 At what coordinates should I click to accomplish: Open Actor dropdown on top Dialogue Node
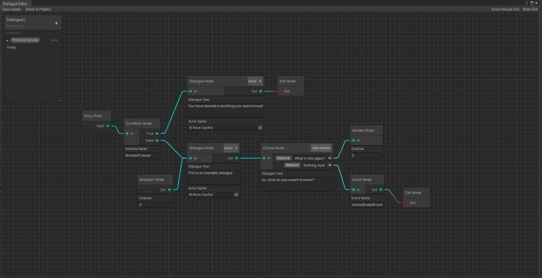pyautogui.click(x=255, y=81)
